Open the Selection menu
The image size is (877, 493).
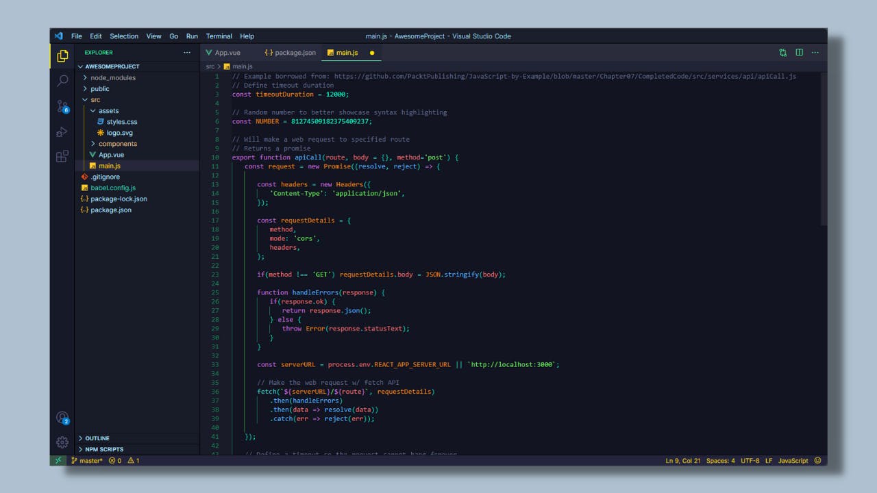click(124, 36)
